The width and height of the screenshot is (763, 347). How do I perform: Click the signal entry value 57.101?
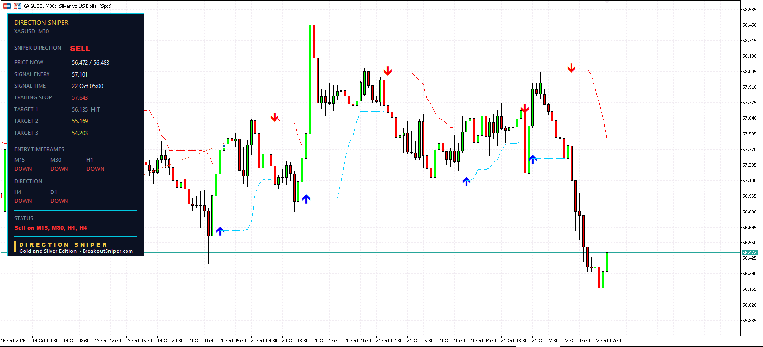(x=80, y=75)
